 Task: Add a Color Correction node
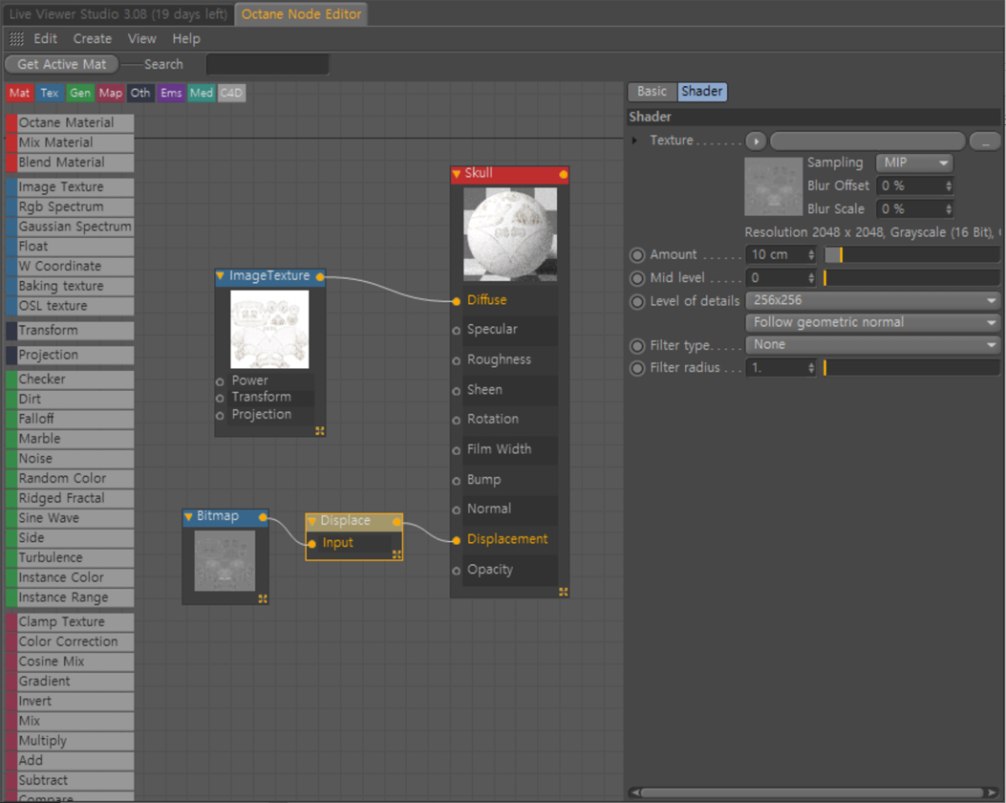point(70,641)
